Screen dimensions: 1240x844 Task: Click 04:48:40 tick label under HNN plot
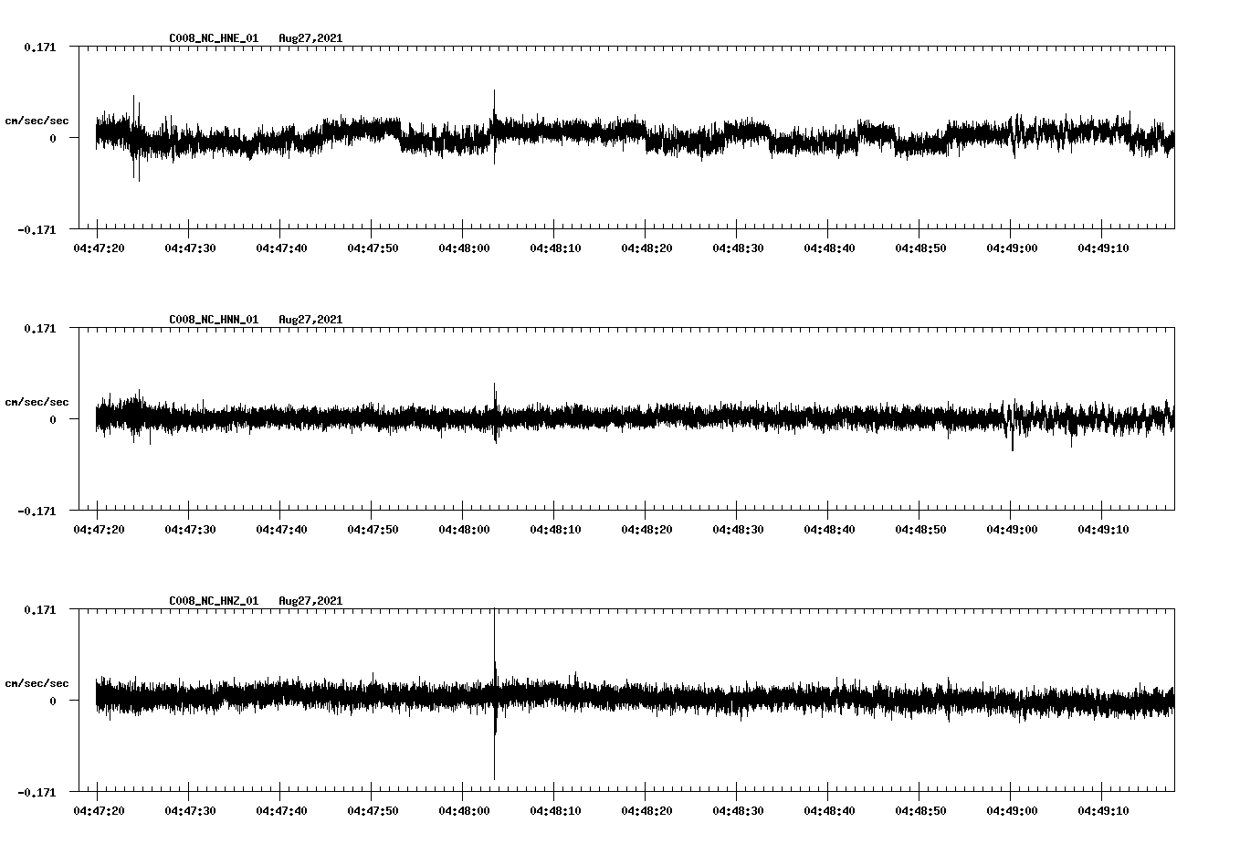[x=830, y=530]
